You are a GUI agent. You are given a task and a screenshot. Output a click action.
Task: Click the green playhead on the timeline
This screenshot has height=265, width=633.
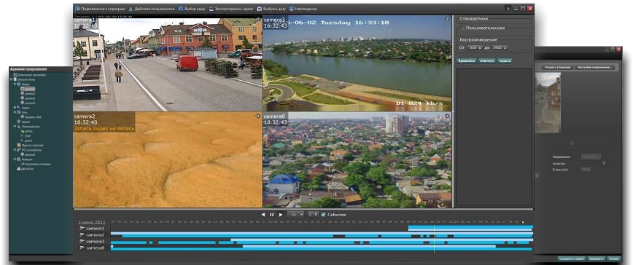point(434,237)
